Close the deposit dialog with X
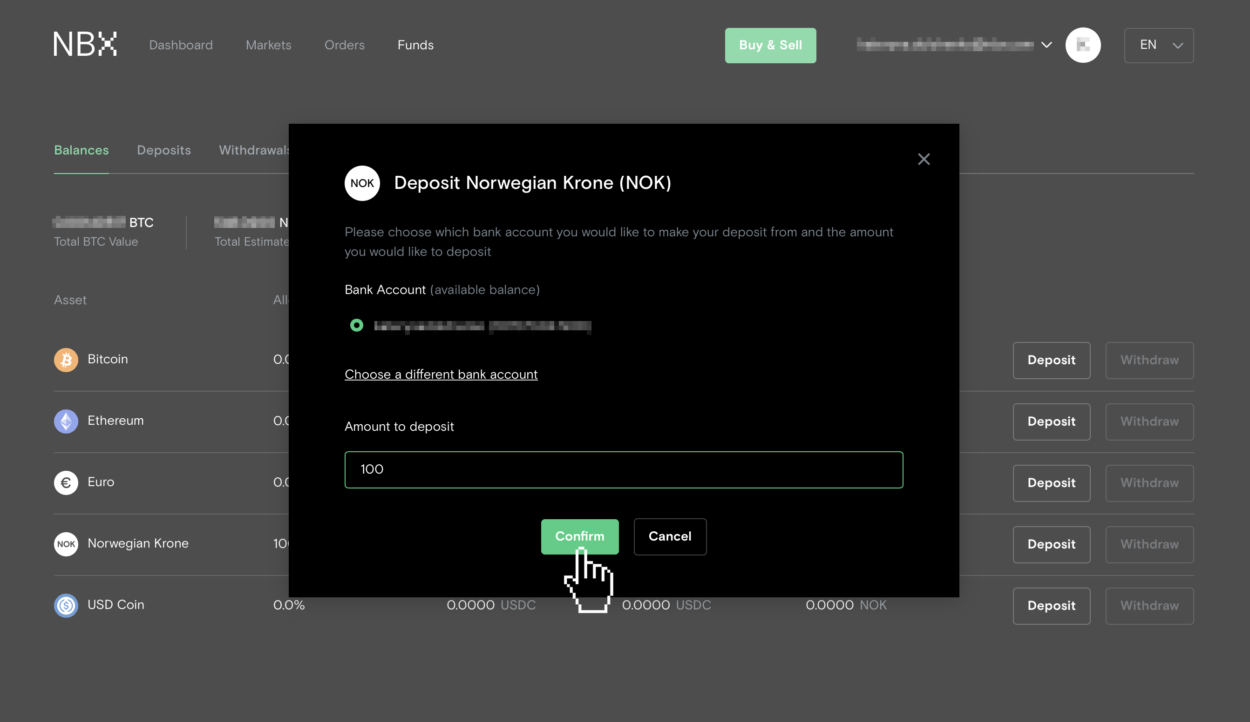The width and height of the screenshot is (1250, 722). pos(923,159)
